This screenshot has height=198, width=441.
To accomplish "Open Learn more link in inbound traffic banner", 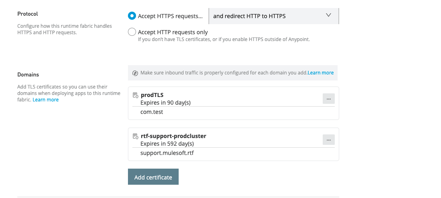I will [321, 73].
